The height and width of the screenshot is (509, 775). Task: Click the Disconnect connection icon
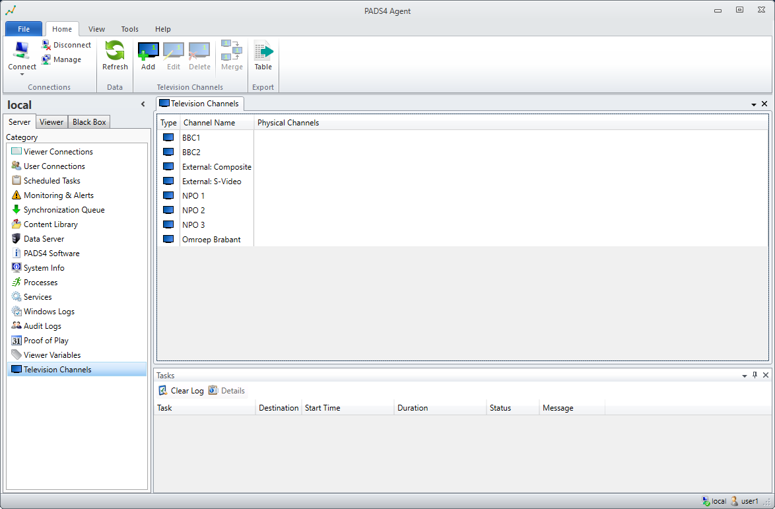(x=46, y=45)
